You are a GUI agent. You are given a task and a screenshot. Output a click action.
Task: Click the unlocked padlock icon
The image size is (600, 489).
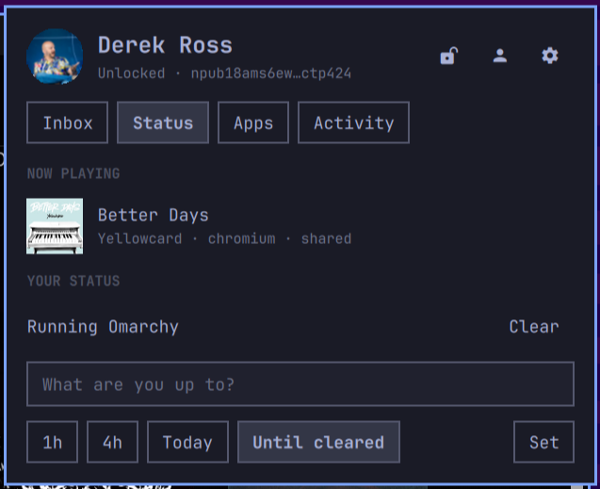(x=449, y=56)
